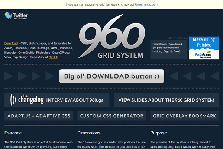Click the Purpose heading
The height and width of the screenshot is (149, 223).
(x=159, y=133)
